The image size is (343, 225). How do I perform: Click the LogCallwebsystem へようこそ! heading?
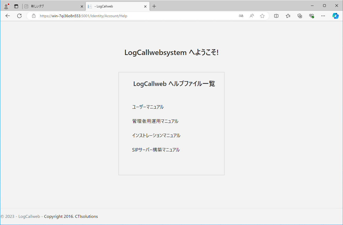[171, 52]
